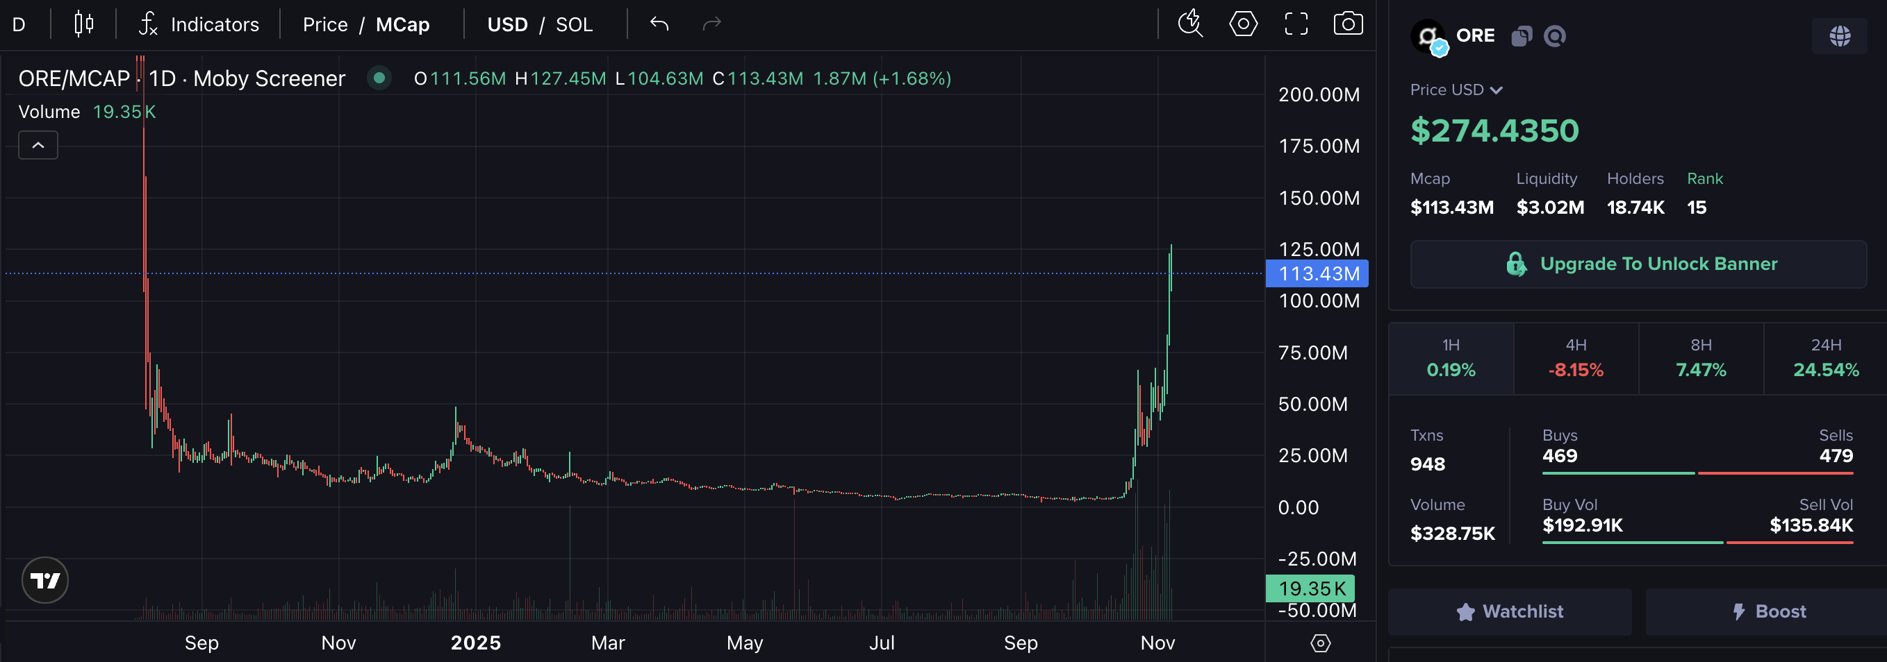Select the 24H change tab
The width and height of the screenshot is (1887, 662).
click(x=1824, y=357)
